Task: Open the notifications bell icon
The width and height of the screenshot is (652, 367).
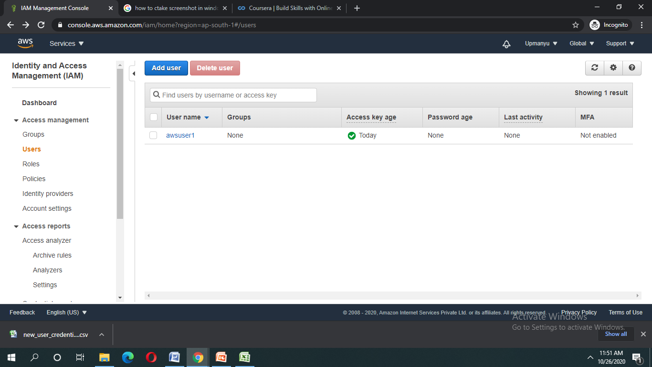Action: point(506,43)
